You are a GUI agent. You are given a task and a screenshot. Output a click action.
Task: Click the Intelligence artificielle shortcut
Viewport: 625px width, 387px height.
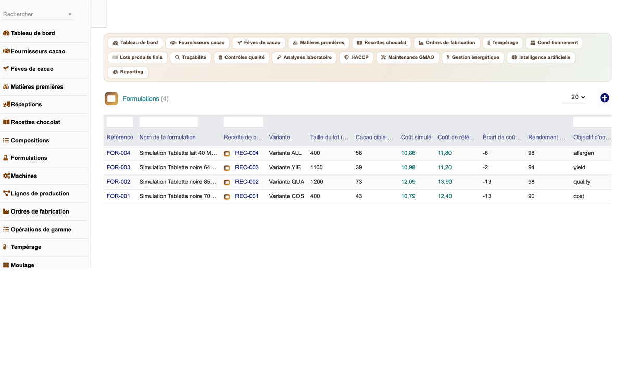541,57
